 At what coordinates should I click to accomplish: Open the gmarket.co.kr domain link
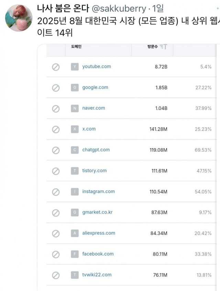97,212
